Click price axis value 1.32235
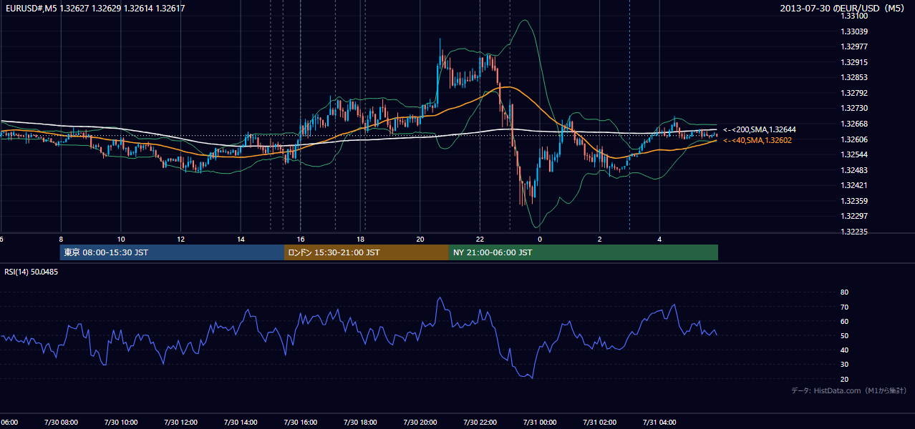915x429 pixels. (x=854, y=232)
